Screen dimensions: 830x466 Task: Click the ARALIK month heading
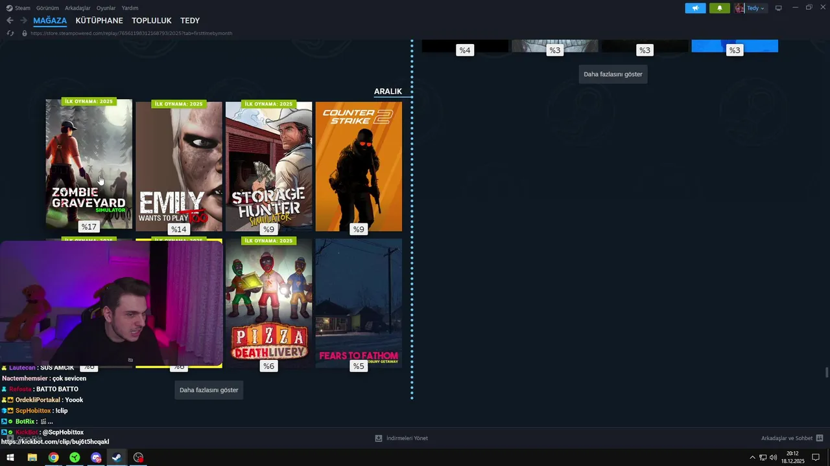point(388,91)
